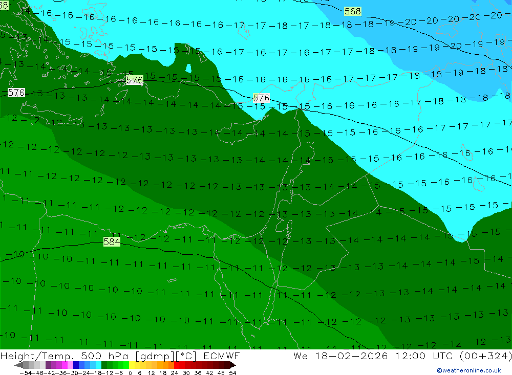Click the 576 label at the left map edge
The image size is (512, 375).
point(16,93)
